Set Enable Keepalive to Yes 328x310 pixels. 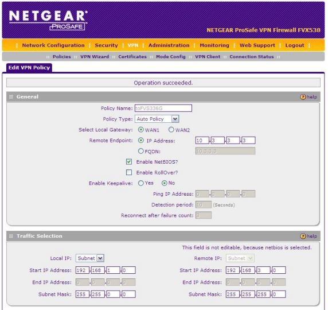(x=141, y=183)
